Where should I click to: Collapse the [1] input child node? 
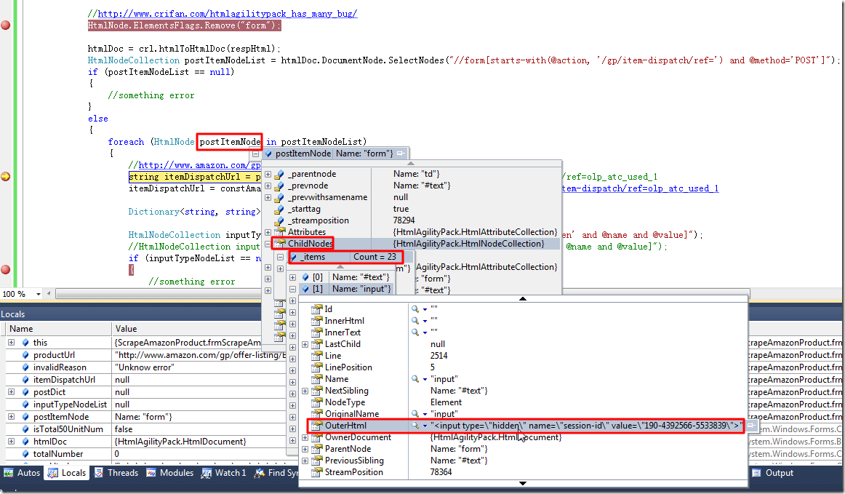point(292,289)
